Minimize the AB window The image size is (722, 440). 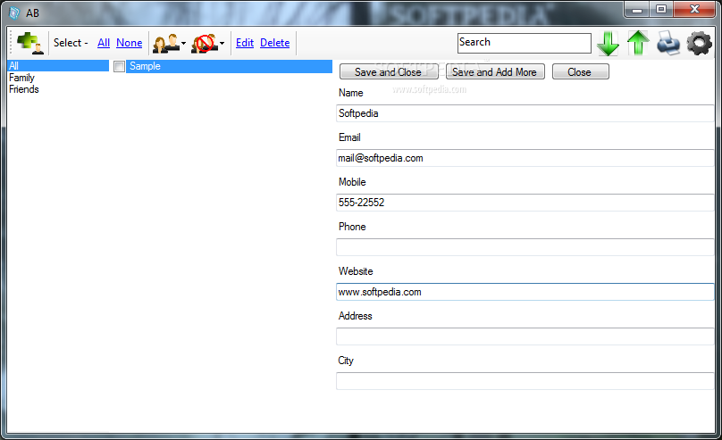[637, 10]
